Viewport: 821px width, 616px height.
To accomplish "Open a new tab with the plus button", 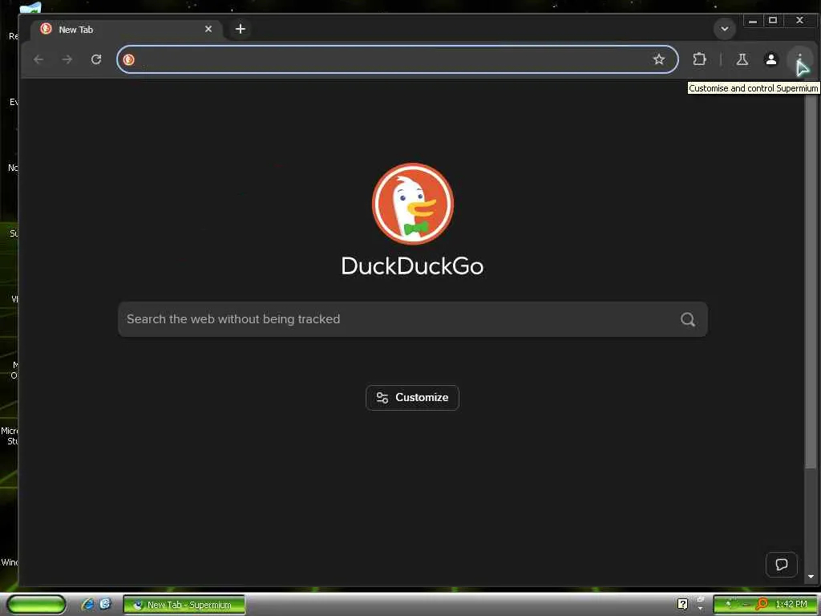I will pos(241,29).
